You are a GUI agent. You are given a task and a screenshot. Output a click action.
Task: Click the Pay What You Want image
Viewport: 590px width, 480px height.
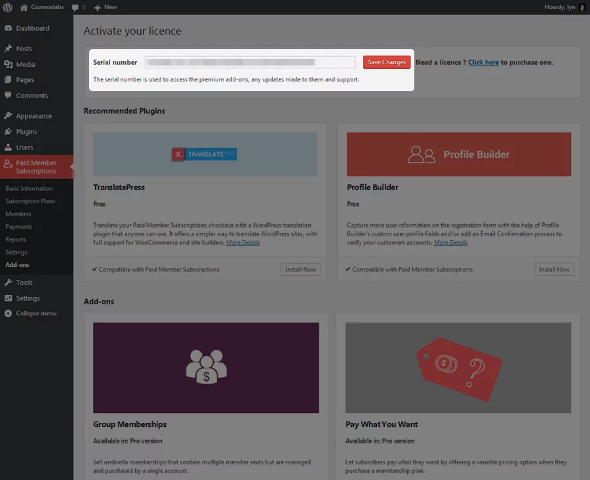tap(458, 368)
